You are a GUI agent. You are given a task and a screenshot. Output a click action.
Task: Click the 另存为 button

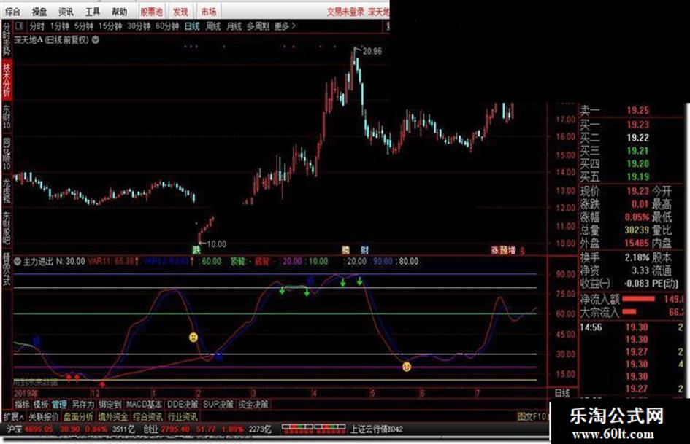coord(83,404)
